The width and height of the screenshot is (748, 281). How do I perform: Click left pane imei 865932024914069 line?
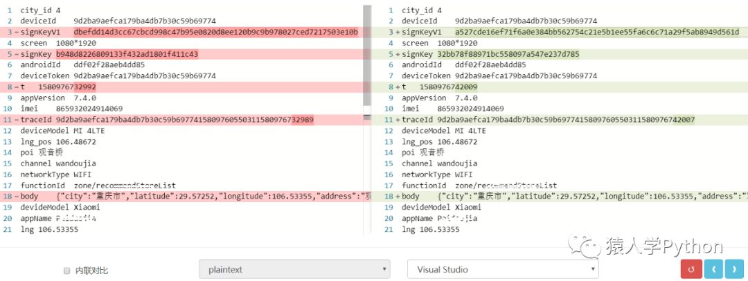pos(71,109)
